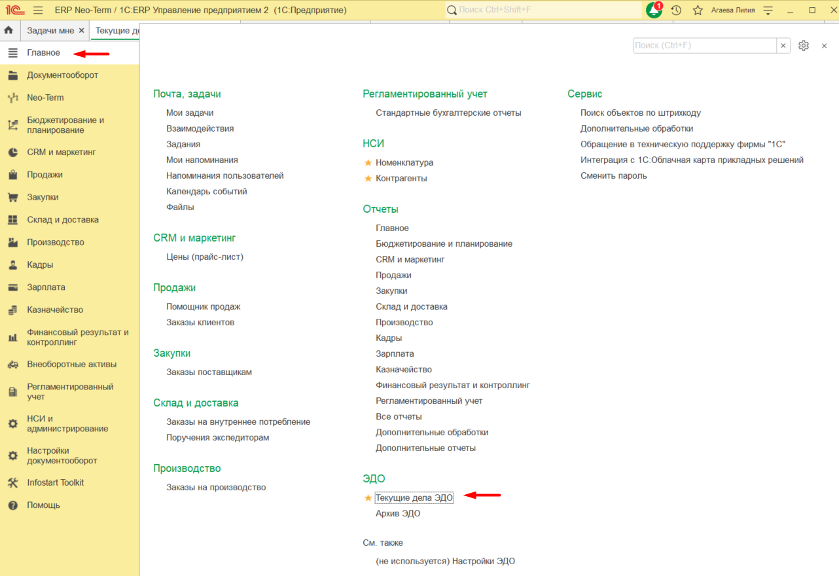839x576 pixels.
Task: Open Стандартные бухгалтерские отчеты link
Action: [x=448, y=113]
